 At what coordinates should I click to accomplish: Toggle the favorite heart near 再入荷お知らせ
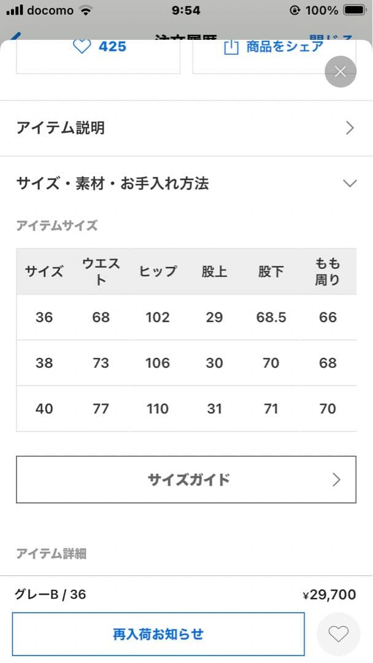tap(338, 634)
